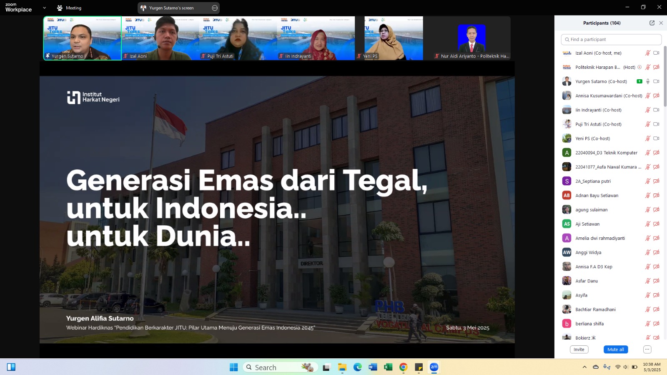Screen dimensions: 667x375
Task: Open Microsoft Edge from the taskbar
Action: pyautogui.click(x=358, y=367)
